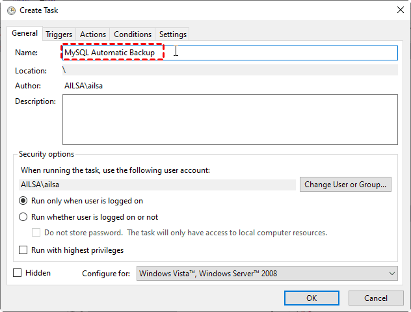This screenshot has width=411, height=312.
Task: Switch to the General tab
Action: click(25, 33)
